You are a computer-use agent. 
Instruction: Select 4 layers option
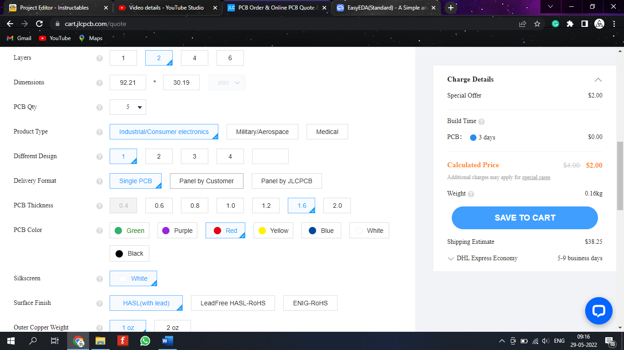[x=195, y=58]
